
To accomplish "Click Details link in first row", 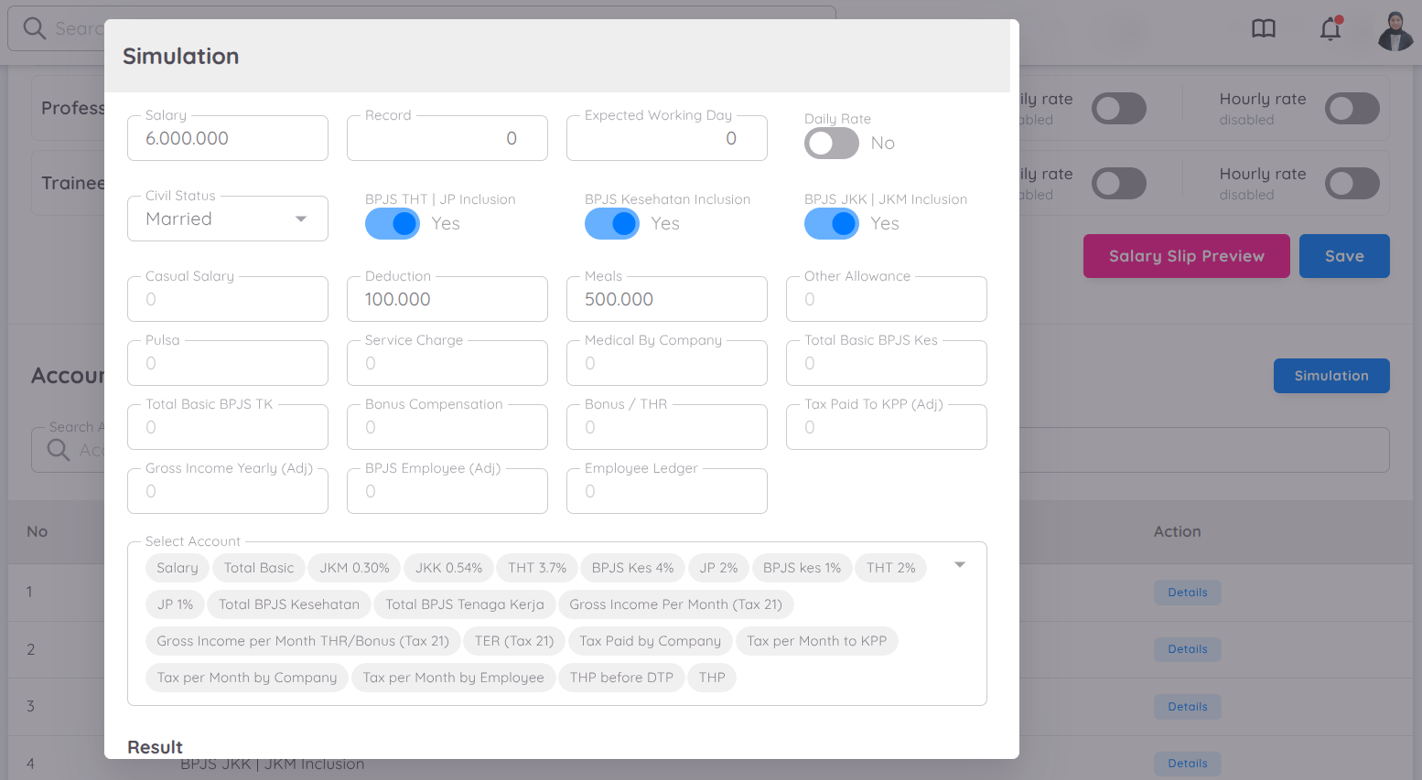I will tap(1187, 593).
